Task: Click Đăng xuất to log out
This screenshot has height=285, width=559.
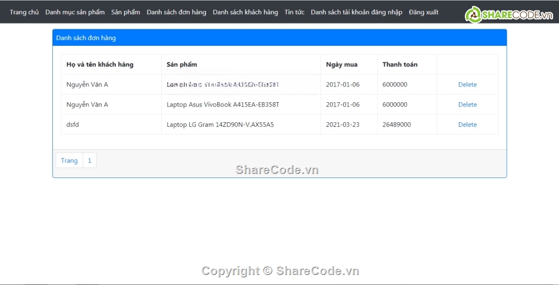Action: tap(424, 12)
